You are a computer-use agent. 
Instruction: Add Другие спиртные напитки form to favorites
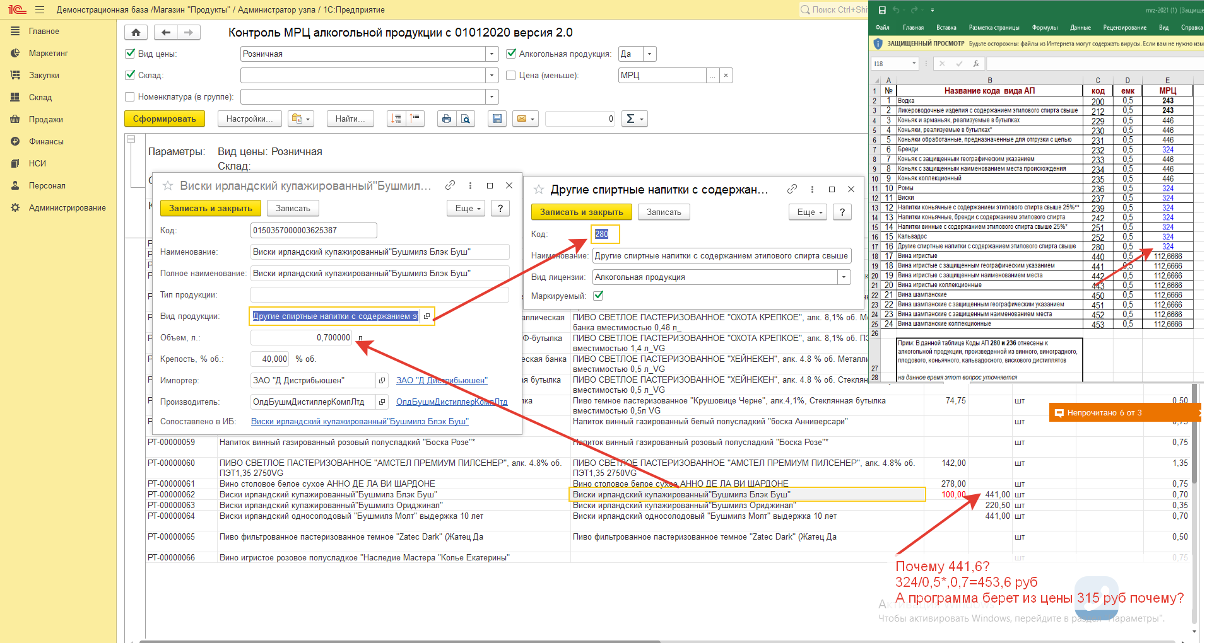[x=539, y=190]
